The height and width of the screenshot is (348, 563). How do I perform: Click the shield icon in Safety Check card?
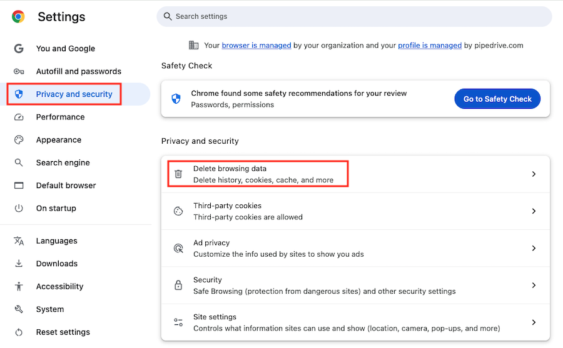(176, 99)
